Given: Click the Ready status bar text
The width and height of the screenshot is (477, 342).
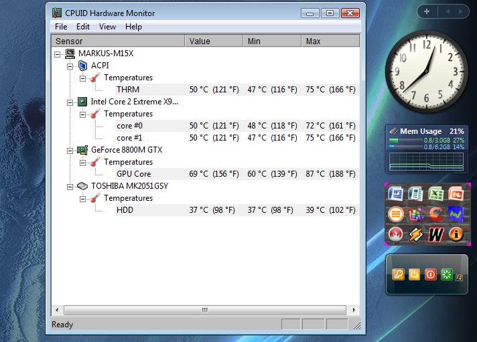Looking at the screenshot, I should pyautogui.click(x=62, y=325).
